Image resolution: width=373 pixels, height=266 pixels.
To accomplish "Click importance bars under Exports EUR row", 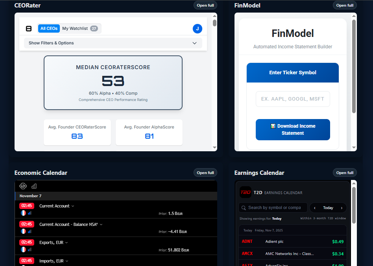I will (x=30, y=249).
